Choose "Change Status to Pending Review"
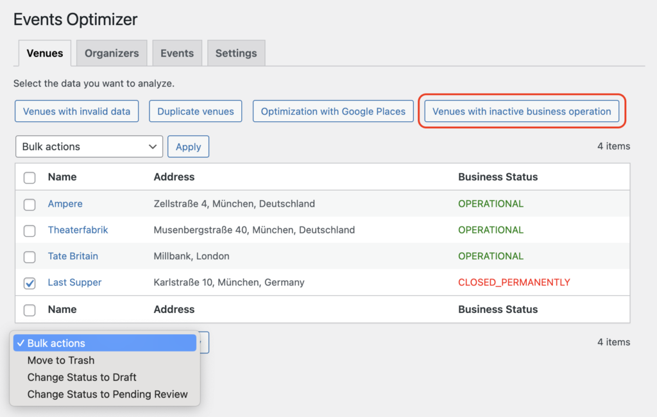The width and height of the screenshot is (657, 417). pyautogui.click(x=107, y=394)
